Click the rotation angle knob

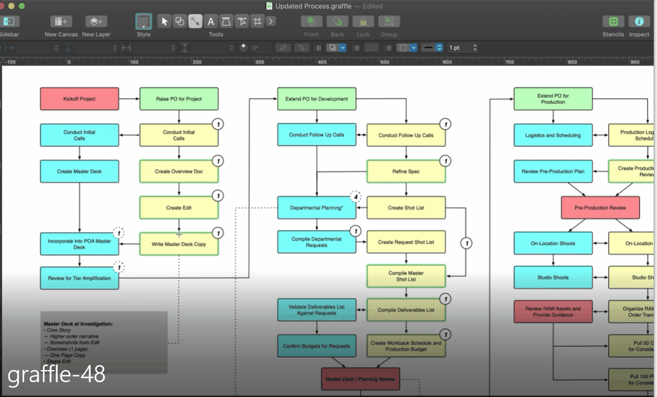[243, 47]
